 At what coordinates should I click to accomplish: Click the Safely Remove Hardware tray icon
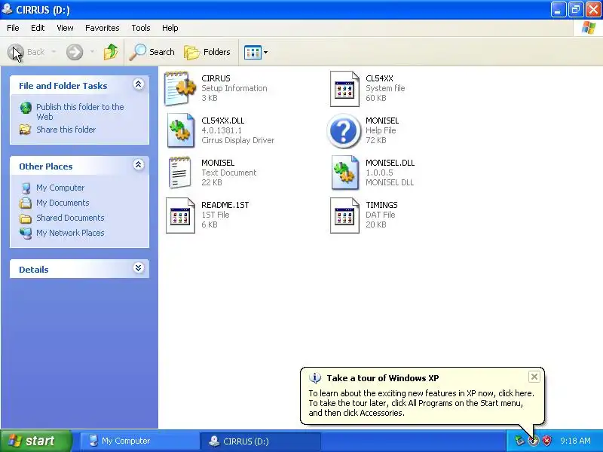pyautogui.click(x=519, y=441)
